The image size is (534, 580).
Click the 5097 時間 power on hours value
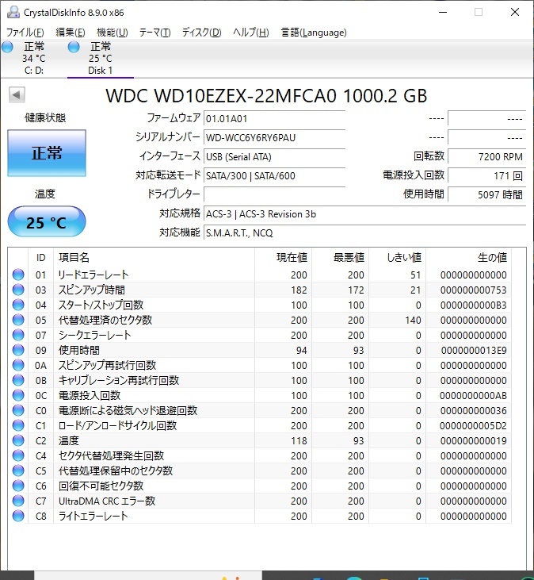point(486,194)
